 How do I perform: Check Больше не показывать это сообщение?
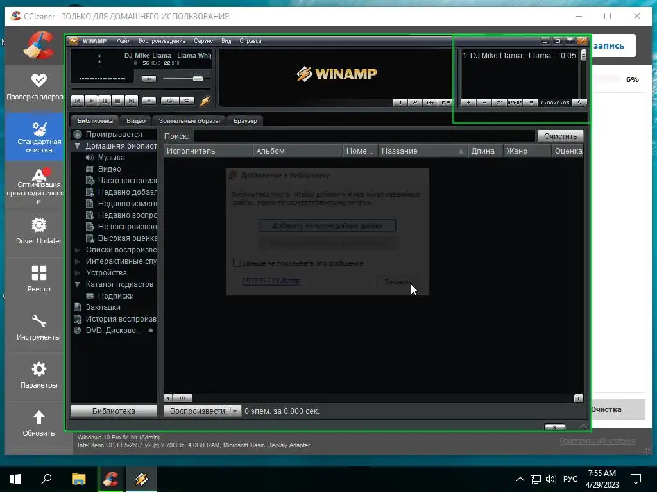point(237,263)
